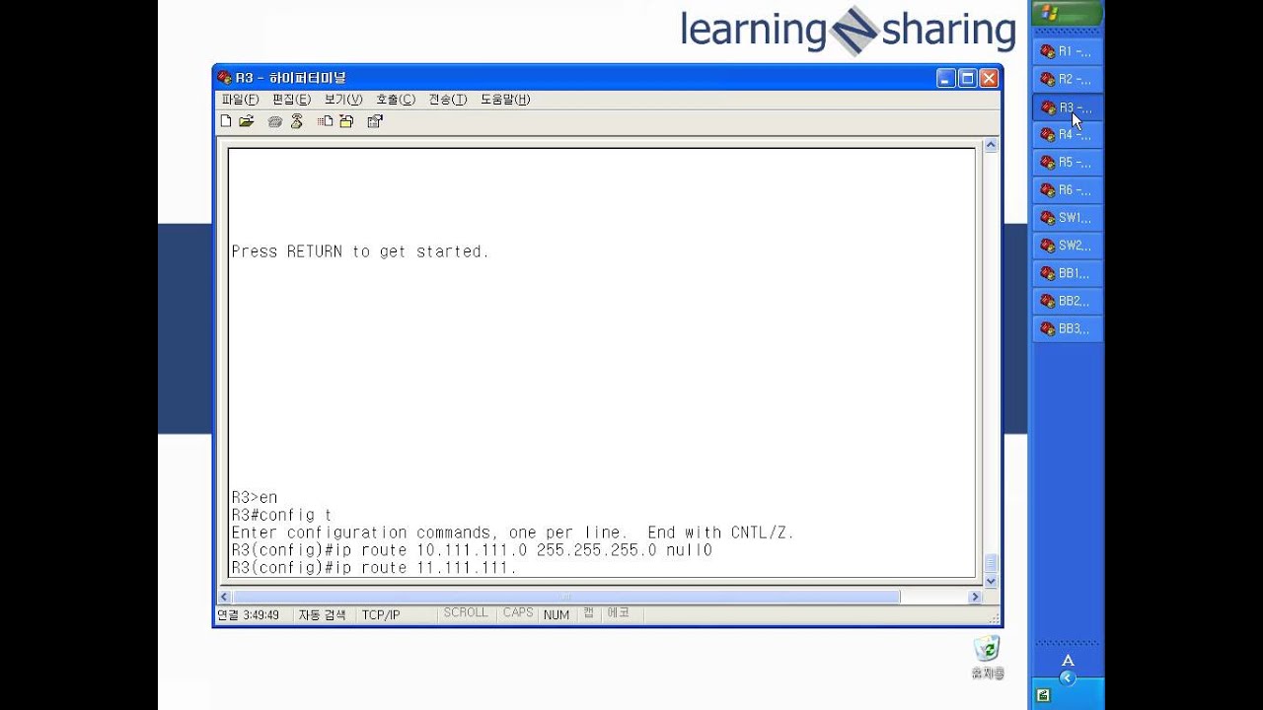Open the 호출(C) menu

point(396,100)
